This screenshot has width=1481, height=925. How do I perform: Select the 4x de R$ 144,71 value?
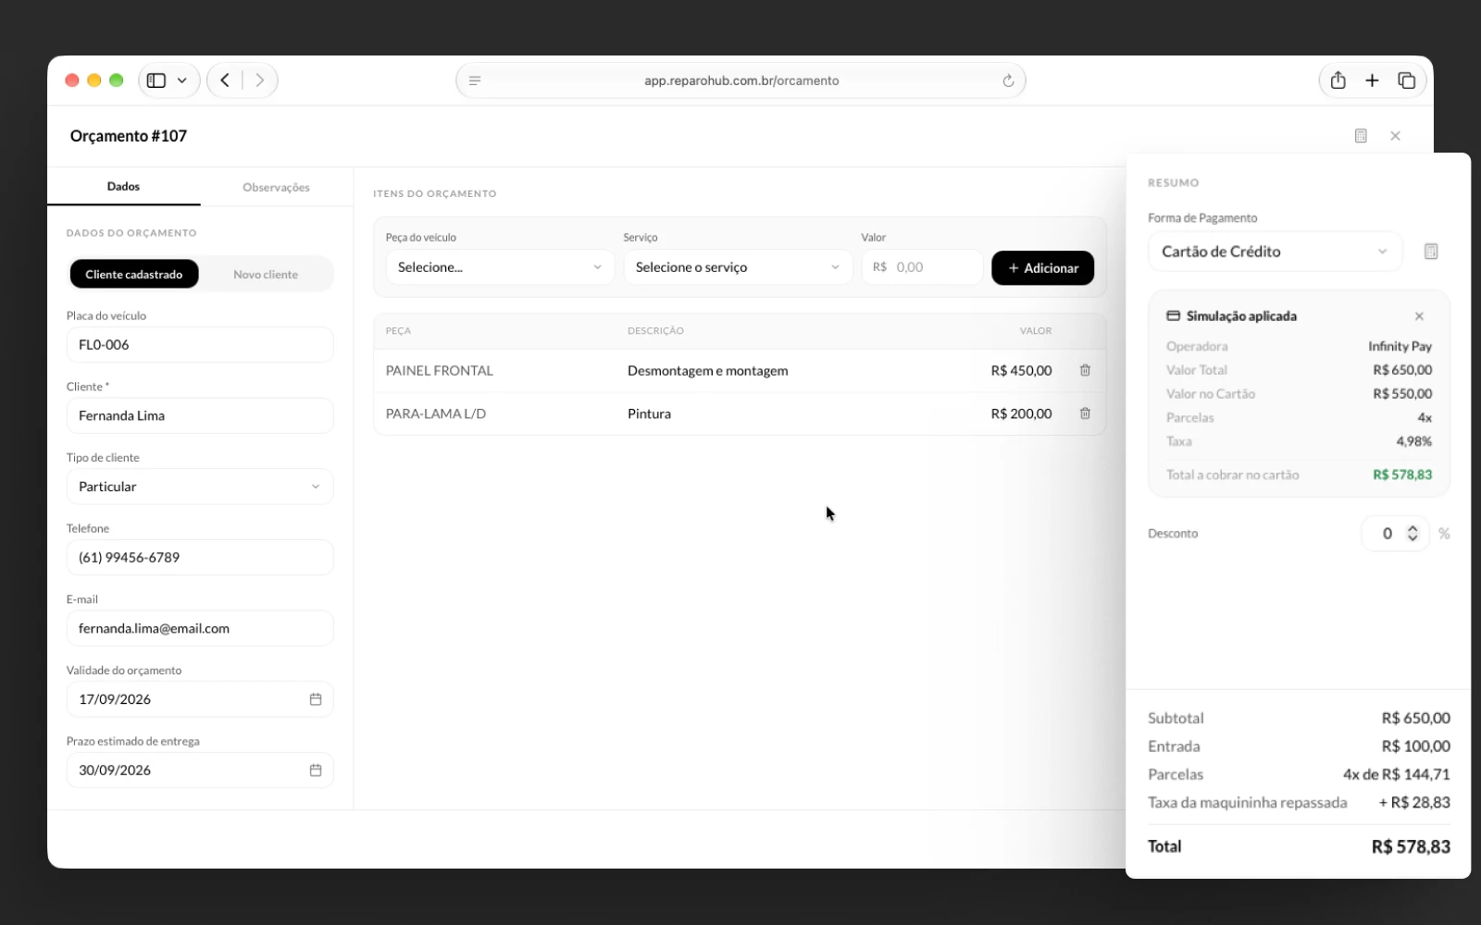tap(1397, 774)
